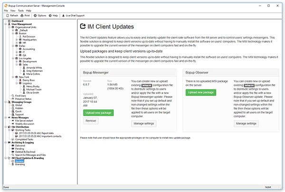Upload new package for Bopup Observer
This screenshot has width=285, height=192.
click(201, 92)
